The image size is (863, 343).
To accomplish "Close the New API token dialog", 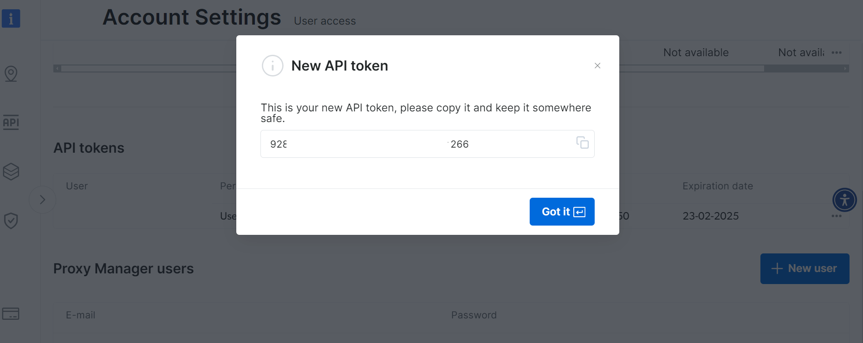I will 597,65.
